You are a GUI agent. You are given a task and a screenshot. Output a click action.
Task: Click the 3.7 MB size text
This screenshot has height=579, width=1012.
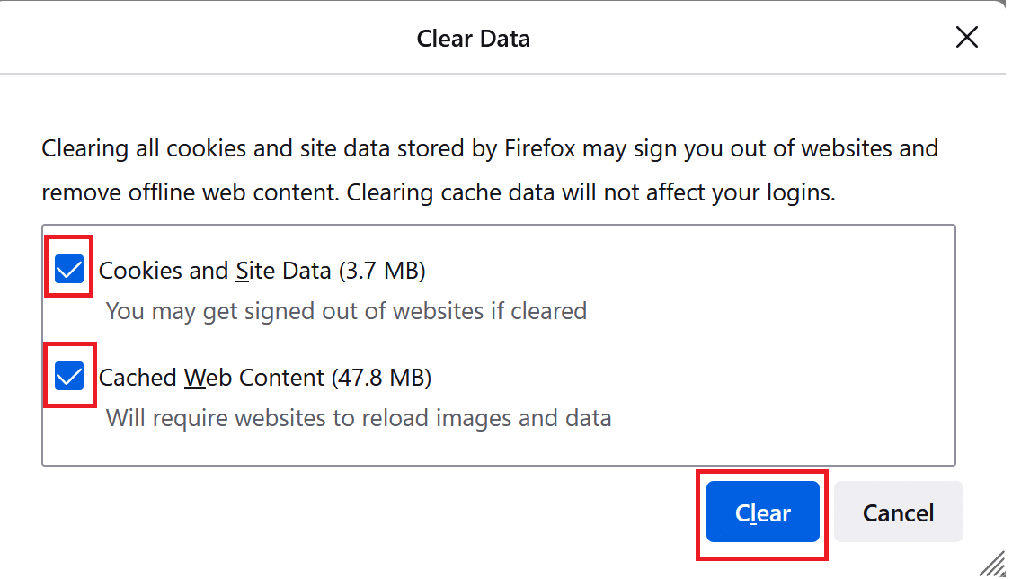384,270
